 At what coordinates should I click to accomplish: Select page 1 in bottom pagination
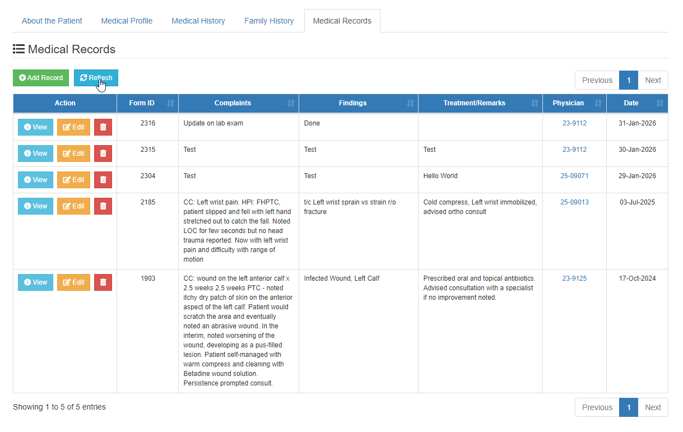(629, 407)
